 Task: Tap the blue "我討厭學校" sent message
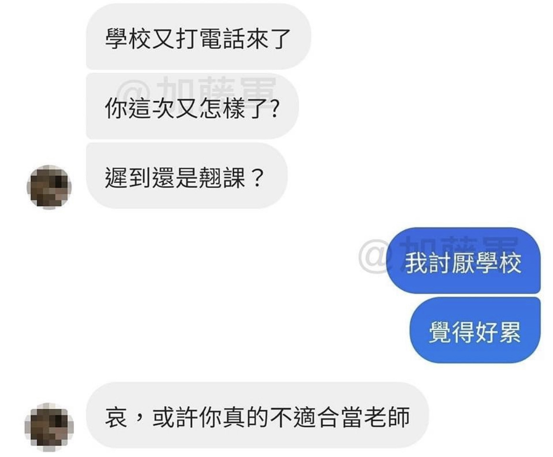463,261
